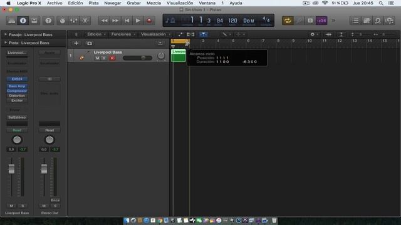Open the Media Browser button
401x225 pixels.
[389, 21]
